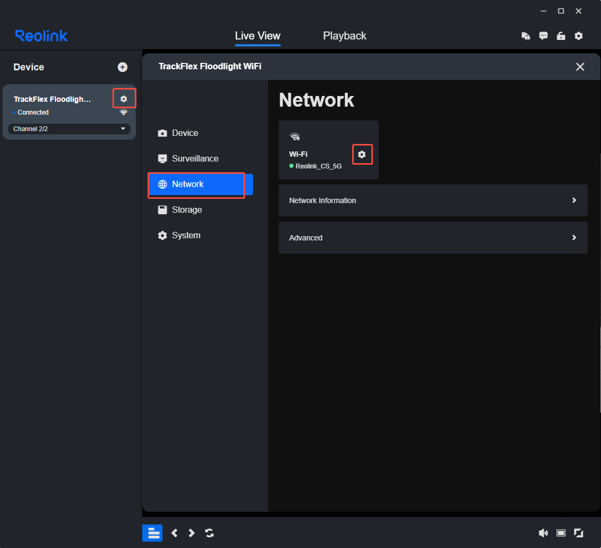
Task: Select Storage in the settings menu
Action: tap(200, 210)
